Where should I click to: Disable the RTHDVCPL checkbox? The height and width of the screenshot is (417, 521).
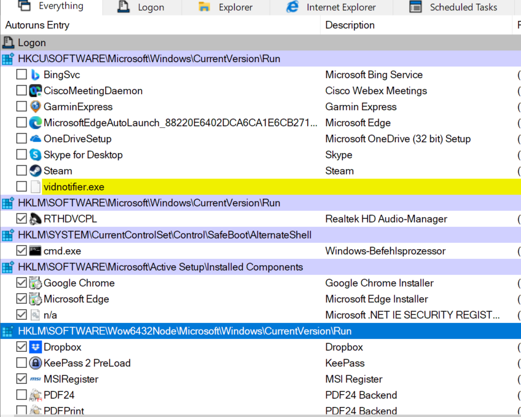click(22, 218)
